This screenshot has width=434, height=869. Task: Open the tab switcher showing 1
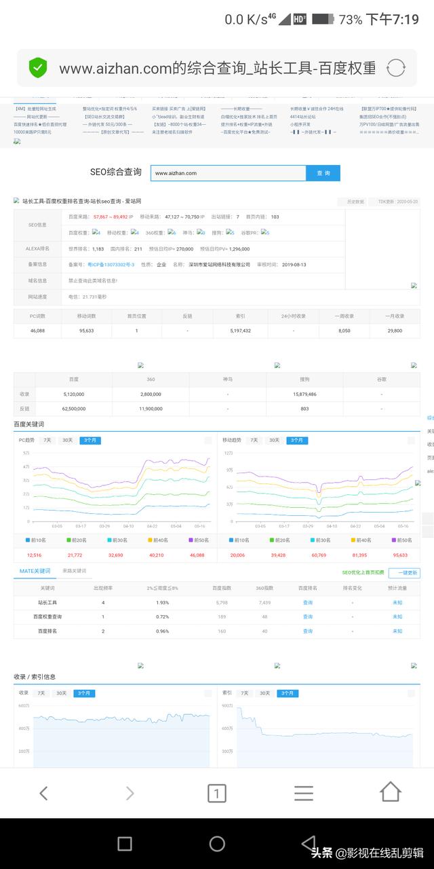(x=216, y=792)
